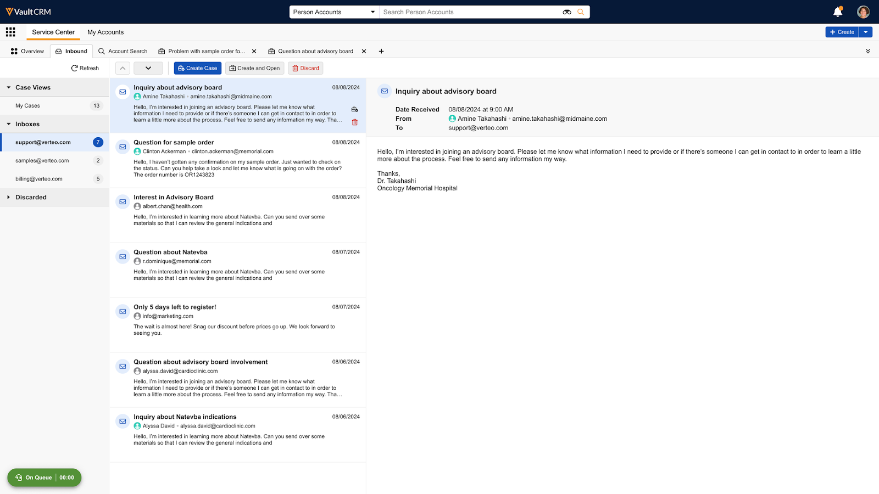The width and height of the screenshot is (879, 494).
Task: Click the notification bell icon
Action: click(837, 12)
